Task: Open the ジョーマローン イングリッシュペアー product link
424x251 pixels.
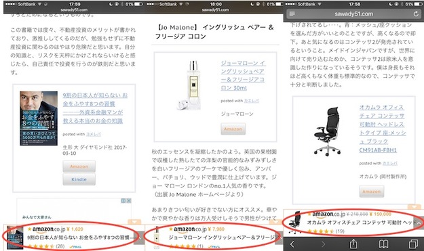Action: pos(243,76)
